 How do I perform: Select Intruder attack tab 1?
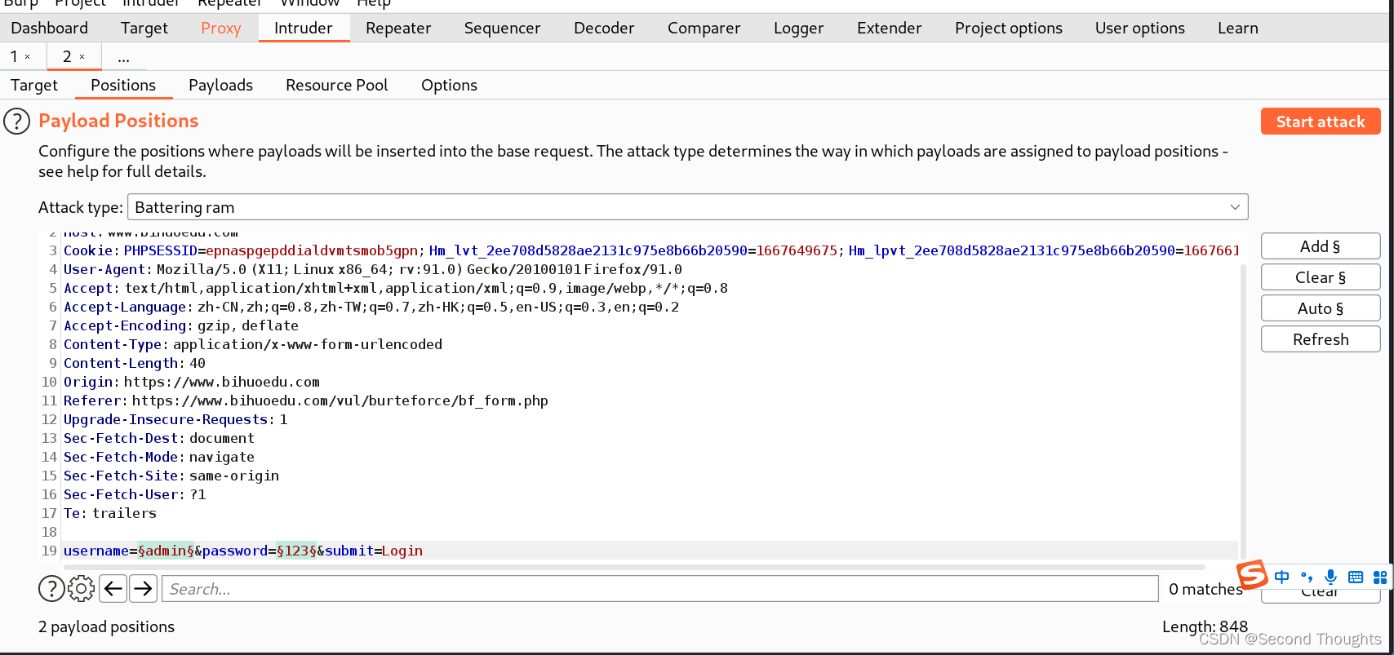[14, 57]
